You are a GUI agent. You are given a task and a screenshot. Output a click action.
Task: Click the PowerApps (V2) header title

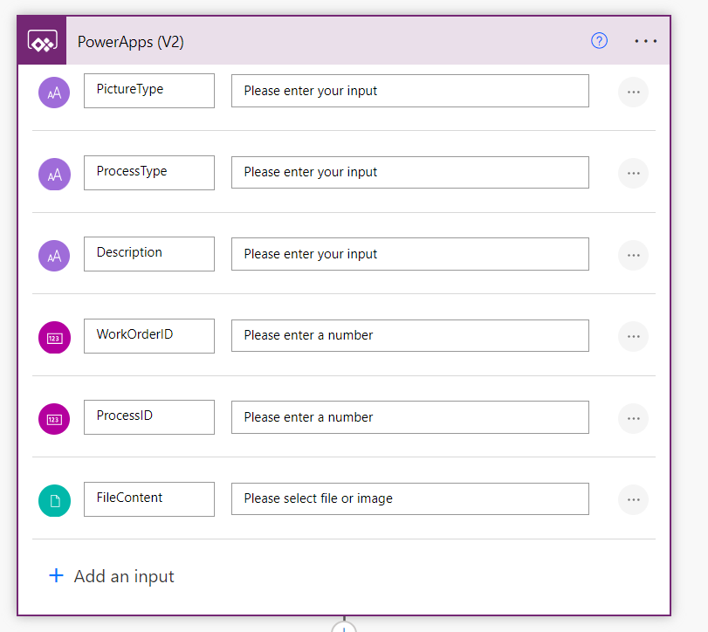coord(130,42)
